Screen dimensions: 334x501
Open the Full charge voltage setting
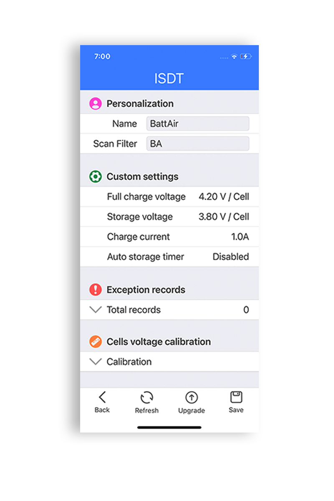(223, 197)
